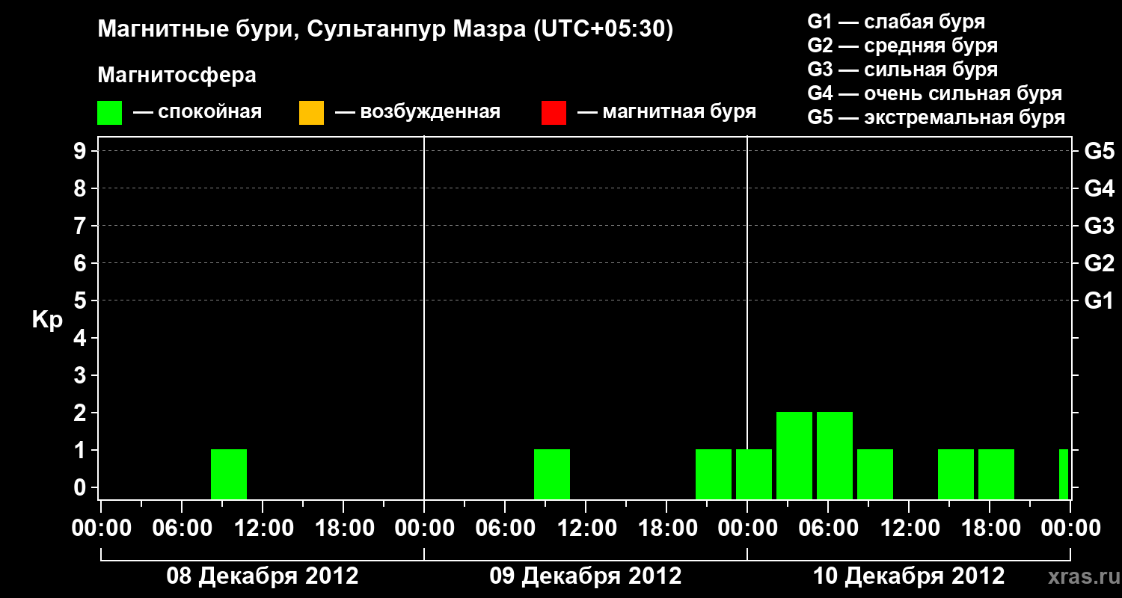Click the '— магнитная буря' legend label

pyautogui.click(x=666, y=112)
